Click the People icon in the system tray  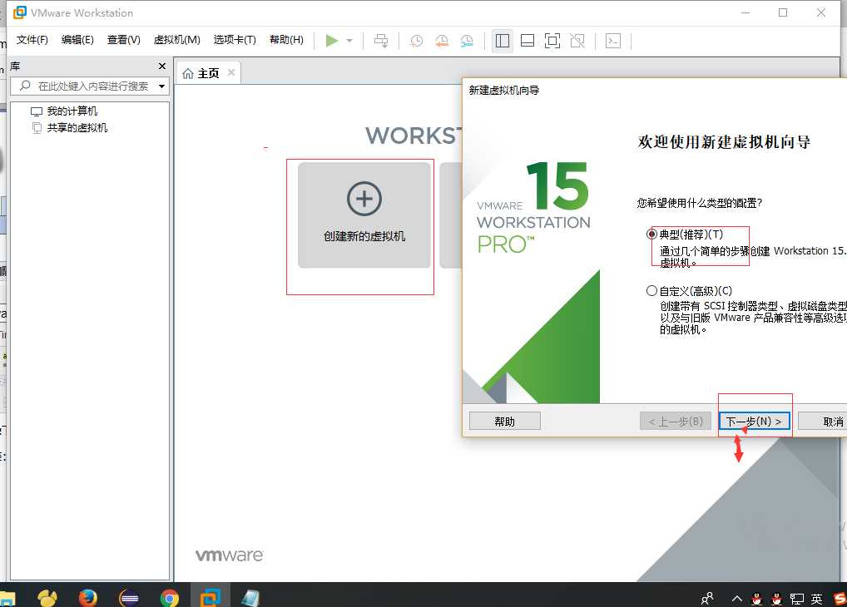point(707,598)
